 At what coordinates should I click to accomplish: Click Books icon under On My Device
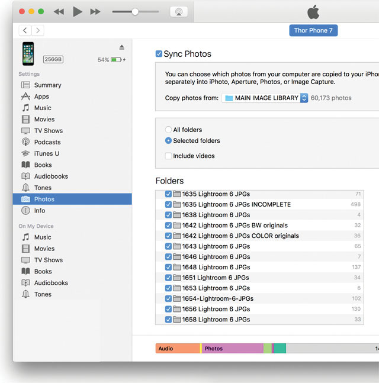(25, 271)
